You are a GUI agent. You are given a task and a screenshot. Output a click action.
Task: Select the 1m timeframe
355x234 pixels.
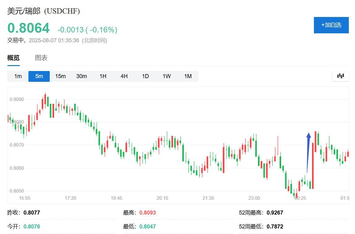click(18, 76)
